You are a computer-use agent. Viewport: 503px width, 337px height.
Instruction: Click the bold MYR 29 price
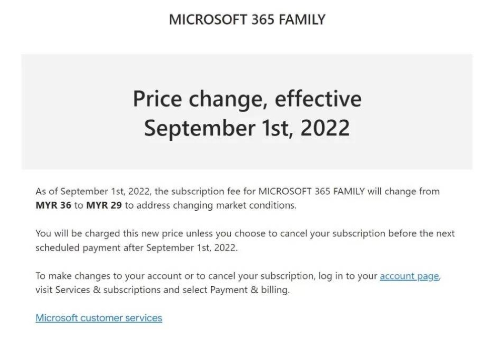click(104, 205)
